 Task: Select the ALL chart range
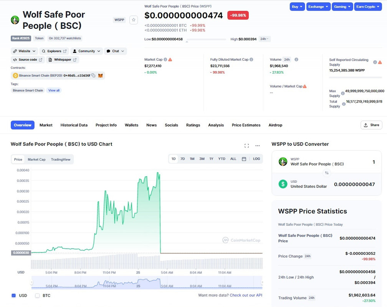click(233, 159)
